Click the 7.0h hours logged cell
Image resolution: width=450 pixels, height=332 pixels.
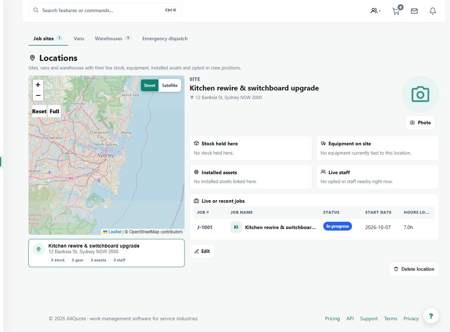pos(408,227)
